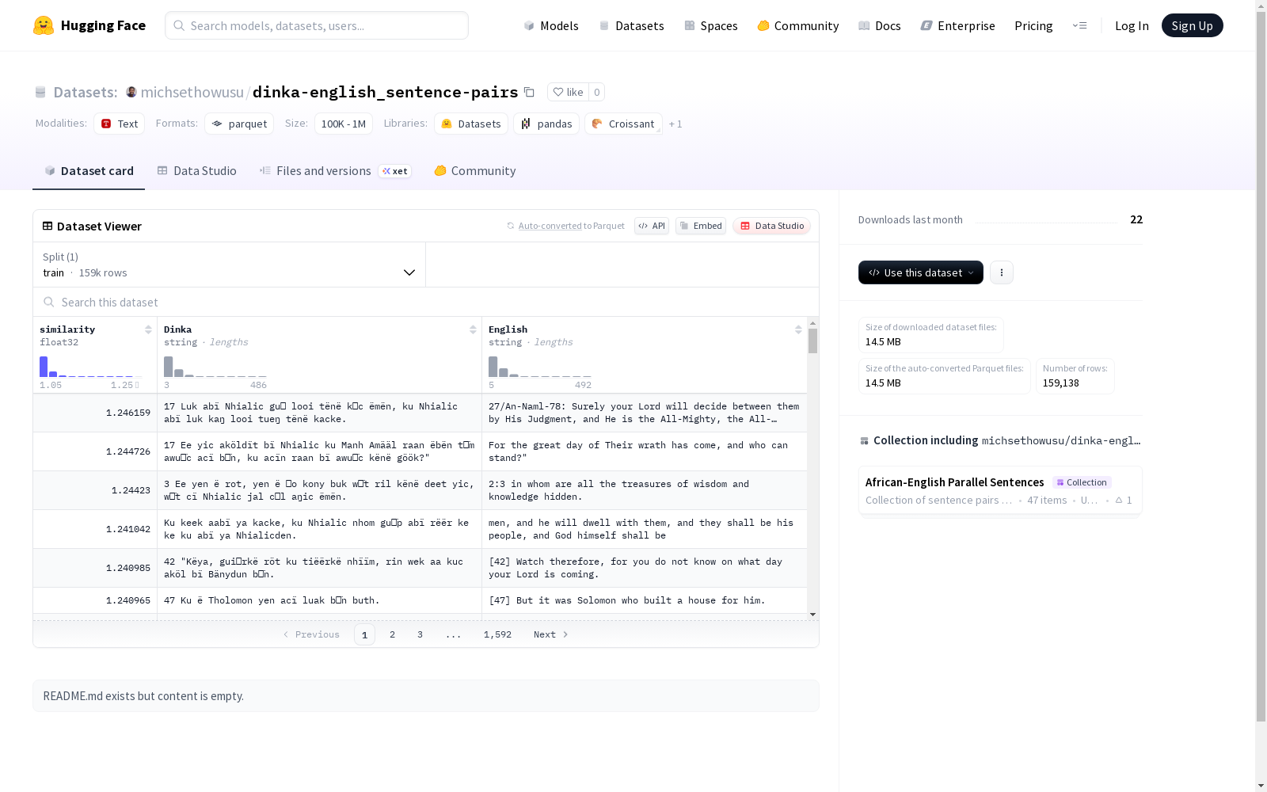Open Spaces in top navigation

711,25
